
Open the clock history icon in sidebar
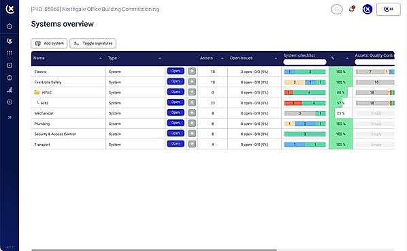click(x=10, y=102)
